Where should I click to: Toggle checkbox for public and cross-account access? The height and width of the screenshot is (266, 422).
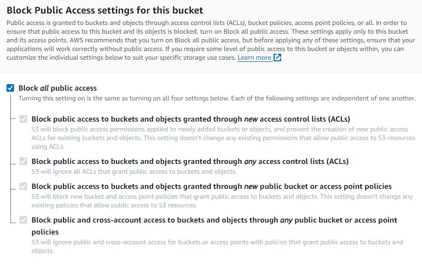(x=23, y=220)
